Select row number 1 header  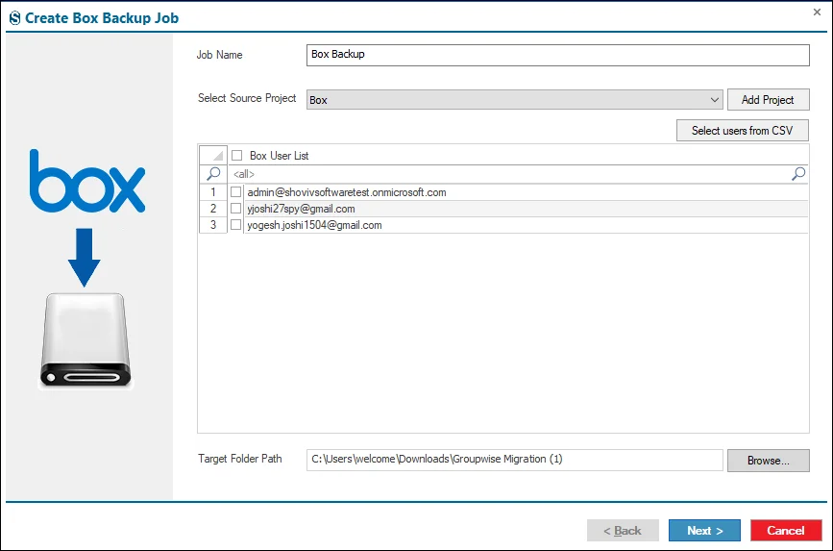click(x=213, y=192)
